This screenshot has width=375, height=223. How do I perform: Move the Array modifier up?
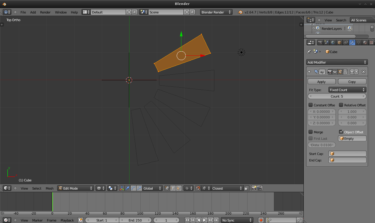(x=352, y=72)
